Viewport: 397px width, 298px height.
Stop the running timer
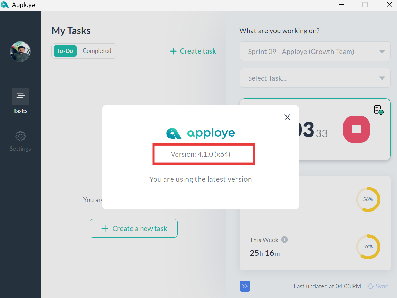[x=357, y=129]
